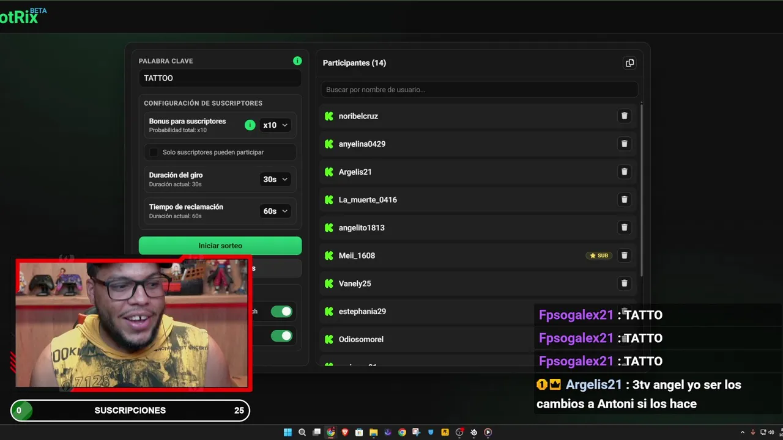The height and width of the screenshot is (440, 783).
Task: Click the webcam overlay thumbnail
Action: coord(133,324)
